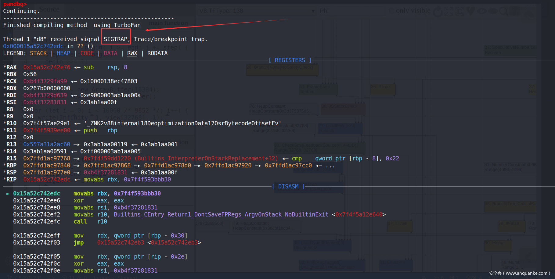The height and width of the screenshot is (279, 555).
Task: Click the first zoom-to-fit expand icon
Action: tap(449, 11)
